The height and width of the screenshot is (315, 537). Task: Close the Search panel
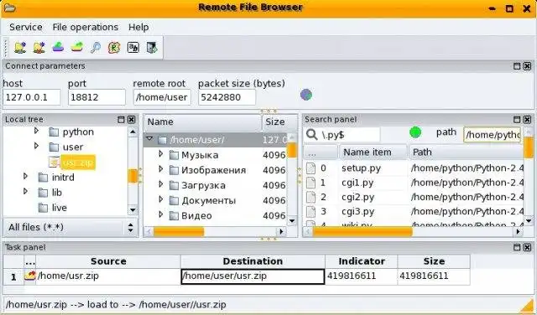(x=528, y=119)
